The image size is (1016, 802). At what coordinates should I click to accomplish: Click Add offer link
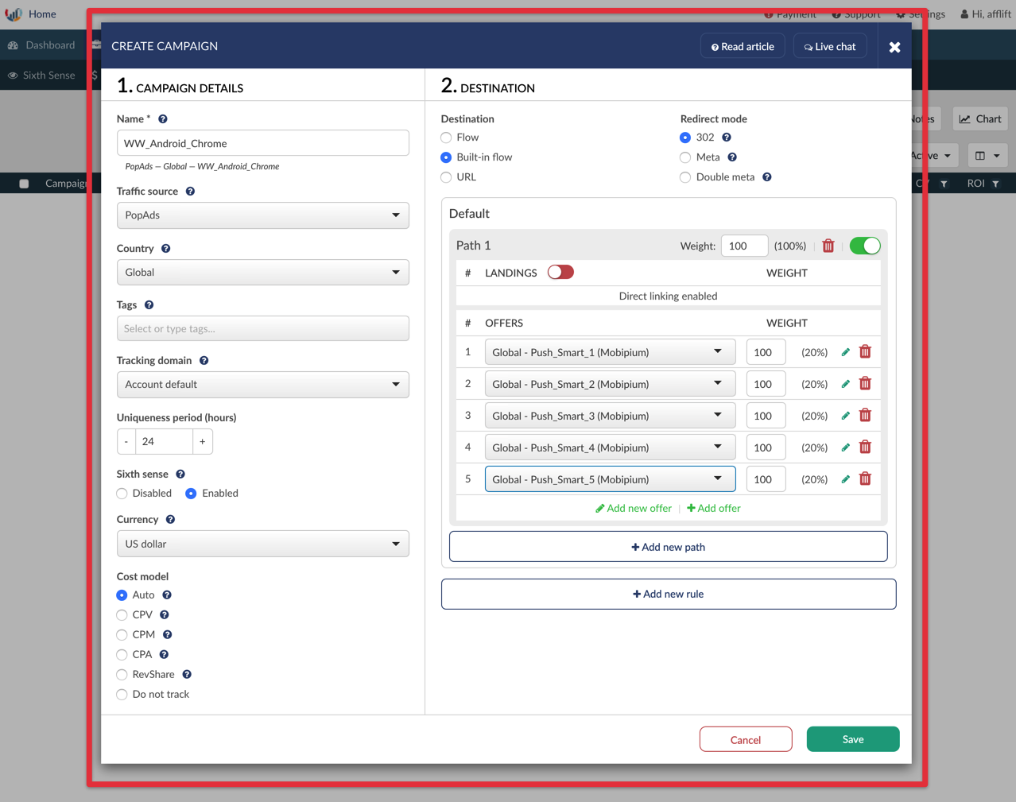(714, 509)
